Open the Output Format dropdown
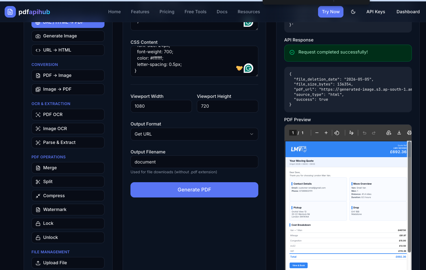Image resolution: width=426 pixels, height=270 pixels. click(x=194, y=134)
